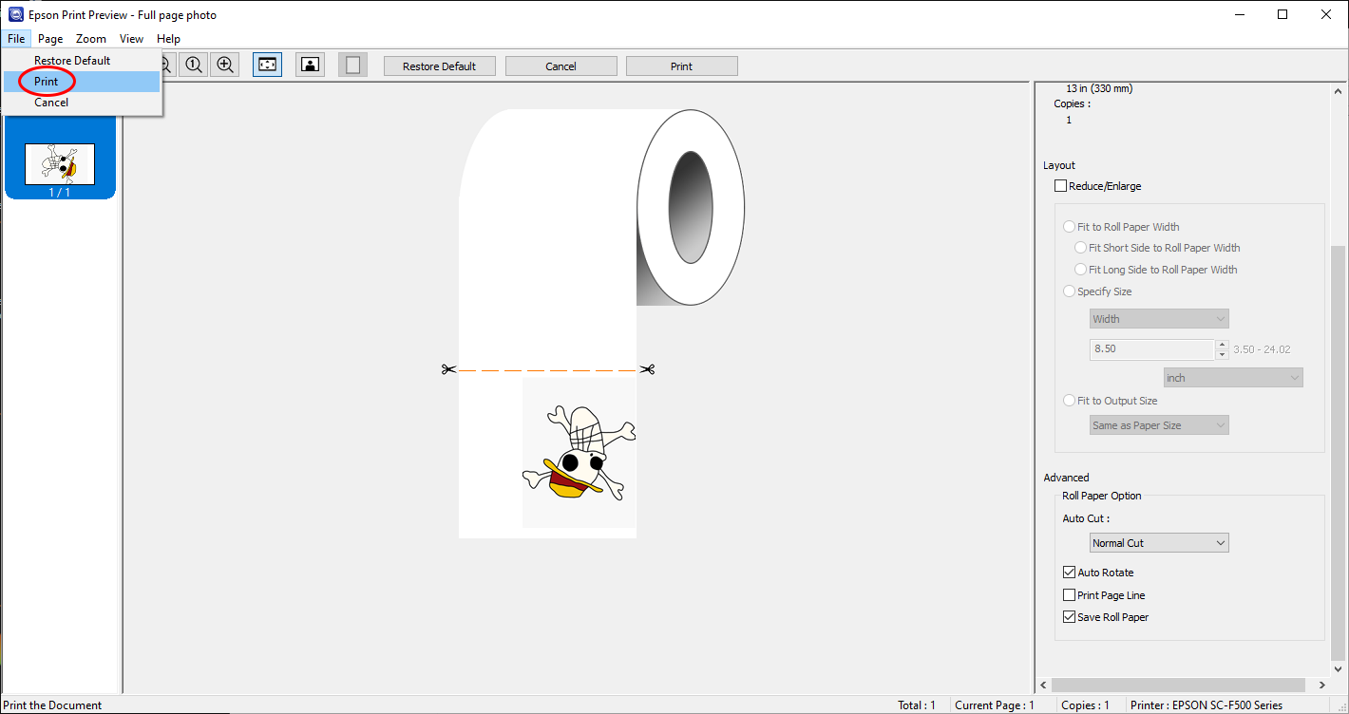
Task: Click the Print toolbar button
Action: tap(681, 66)
